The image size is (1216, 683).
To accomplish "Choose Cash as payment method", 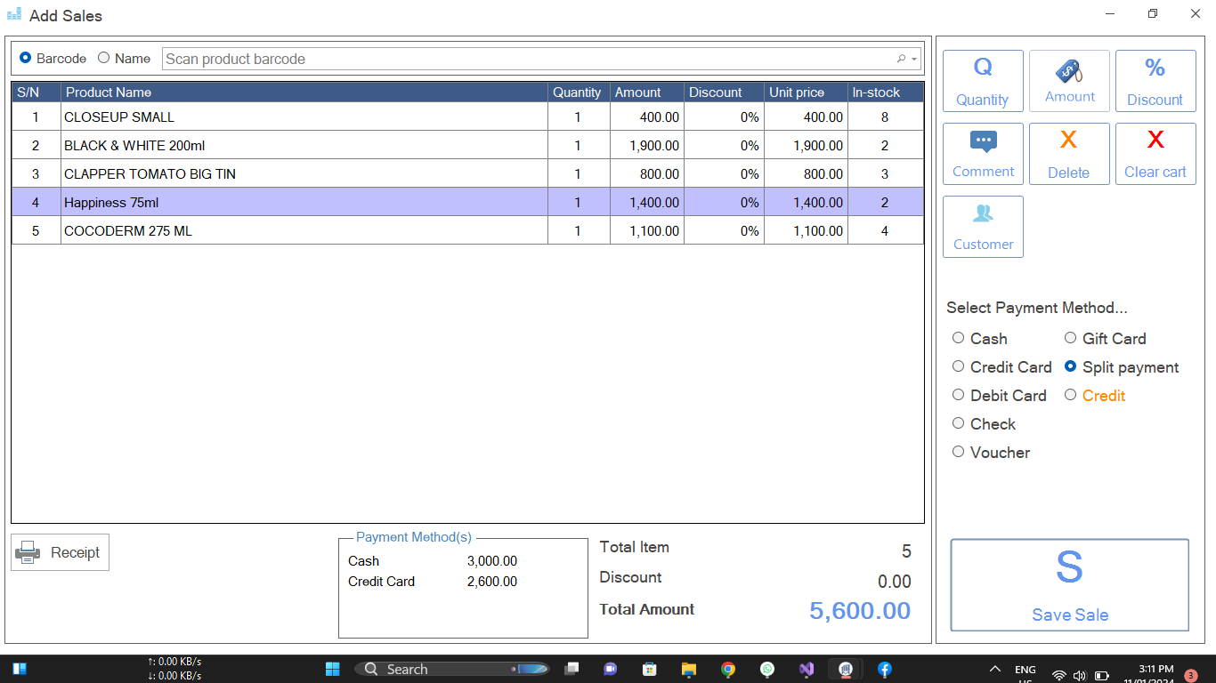I will pos(958,338).
